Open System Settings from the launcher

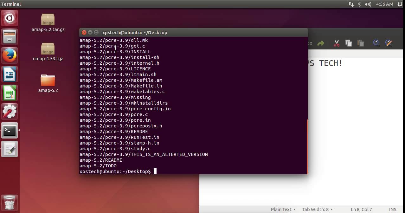[x=10, y=112]
